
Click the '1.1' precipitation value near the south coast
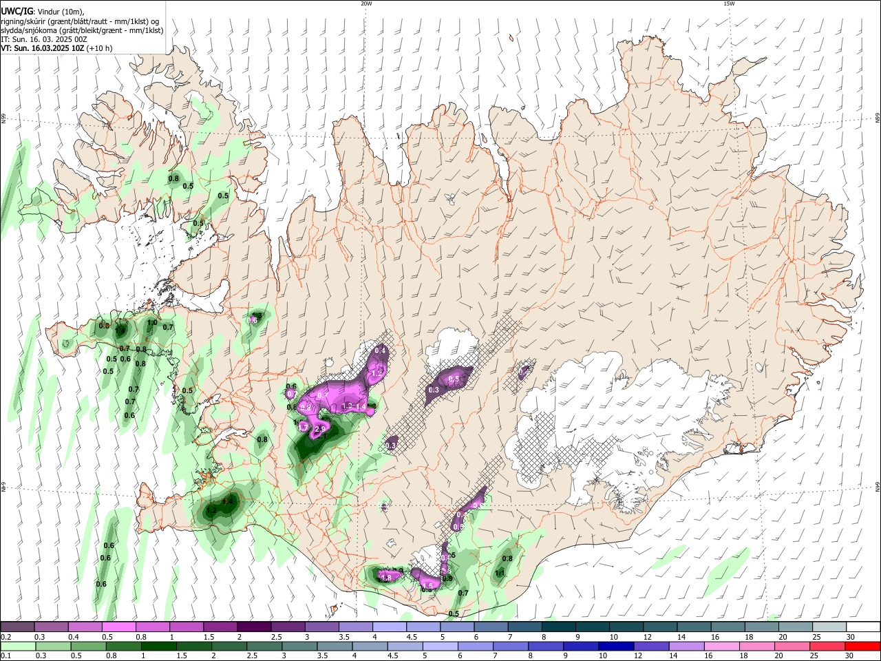click(500, 573)
